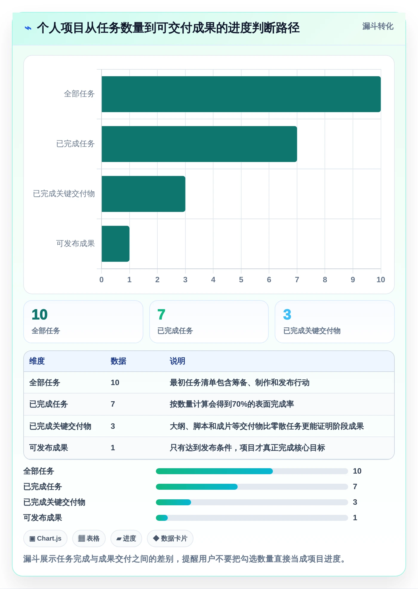Click the 已完成关键交付物 bar in the chart
Viewport: 418px width, 589px height.
tap(143, 194)
